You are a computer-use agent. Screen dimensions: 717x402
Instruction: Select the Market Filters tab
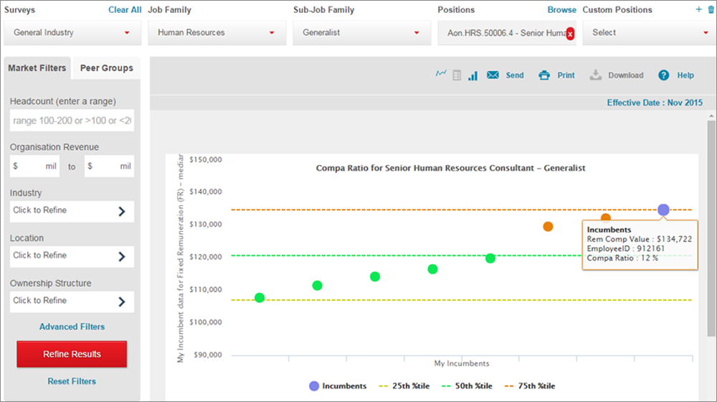tap(37, 68)
